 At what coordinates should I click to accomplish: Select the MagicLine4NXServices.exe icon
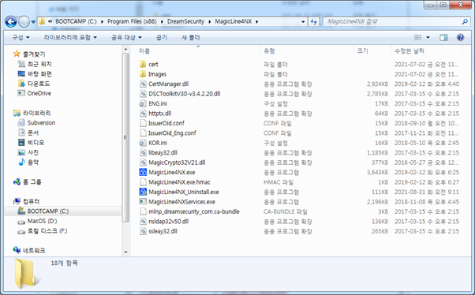(143, 201)
